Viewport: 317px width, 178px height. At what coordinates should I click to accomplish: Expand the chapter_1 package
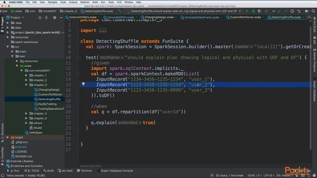pyautogui.click(x=26, y=75)
